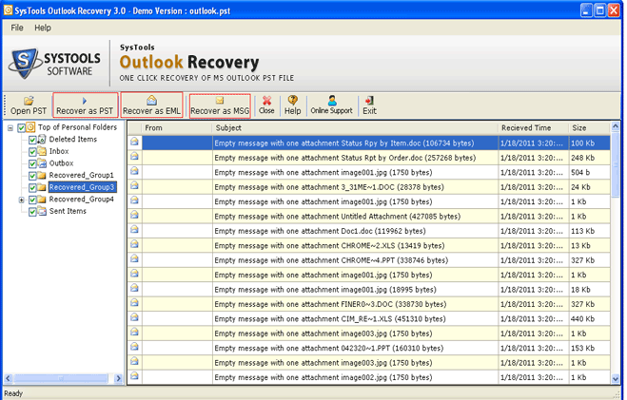Select the 440 Kb size cell

coord(589,319)
